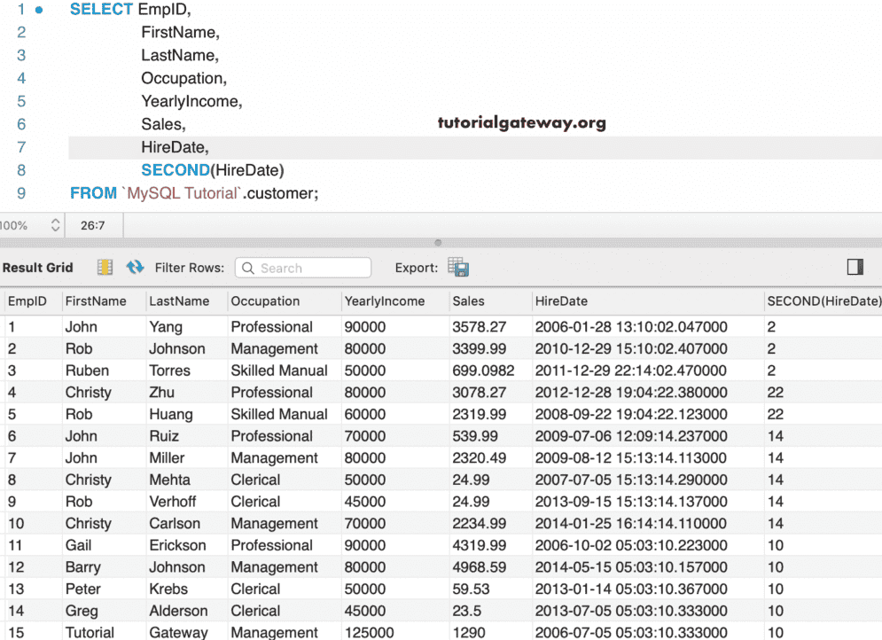Viewport: 882px width, 640px height.
Task: Select Sales cell 4968.59
Action: click(x=480, y=567)
